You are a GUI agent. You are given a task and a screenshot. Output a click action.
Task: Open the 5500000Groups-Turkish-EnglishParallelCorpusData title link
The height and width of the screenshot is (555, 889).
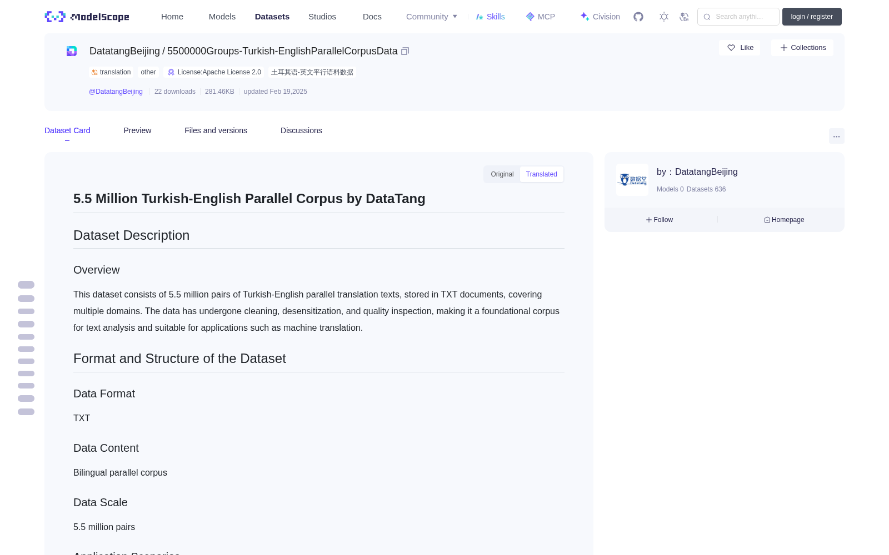tap(282, 51)
